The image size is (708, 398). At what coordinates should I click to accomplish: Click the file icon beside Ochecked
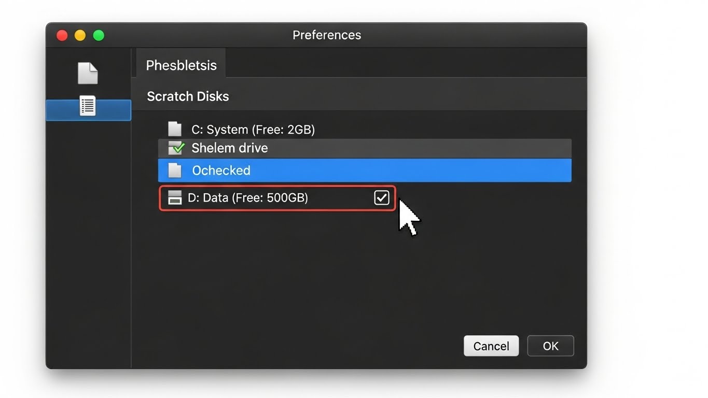click(x=175, y=170)
